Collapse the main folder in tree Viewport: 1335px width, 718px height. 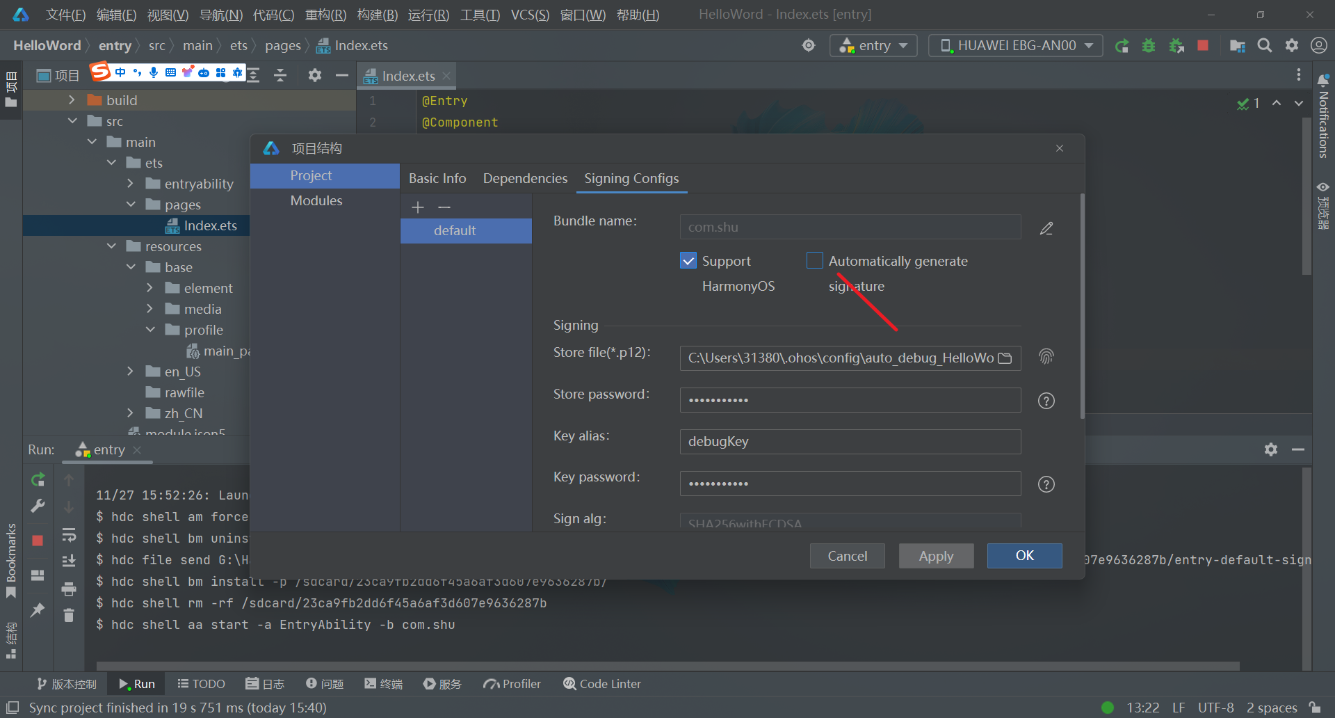click(92, 142)
